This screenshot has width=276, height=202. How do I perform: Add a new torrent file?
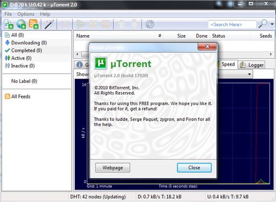click(x=9, y=24)
